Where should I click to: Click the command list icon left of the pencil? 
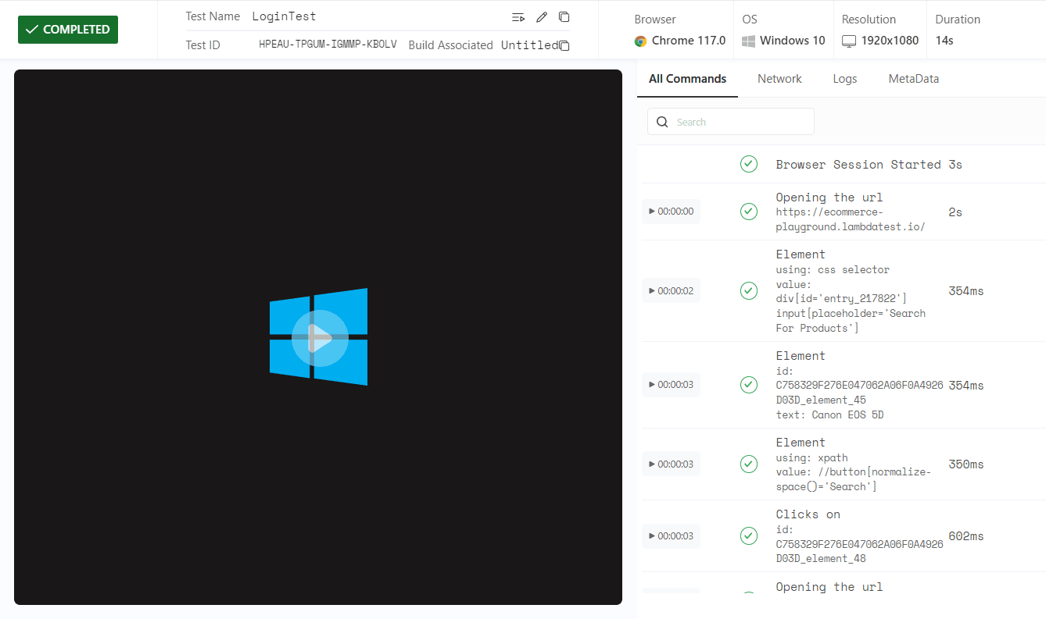tap(518, 16)
